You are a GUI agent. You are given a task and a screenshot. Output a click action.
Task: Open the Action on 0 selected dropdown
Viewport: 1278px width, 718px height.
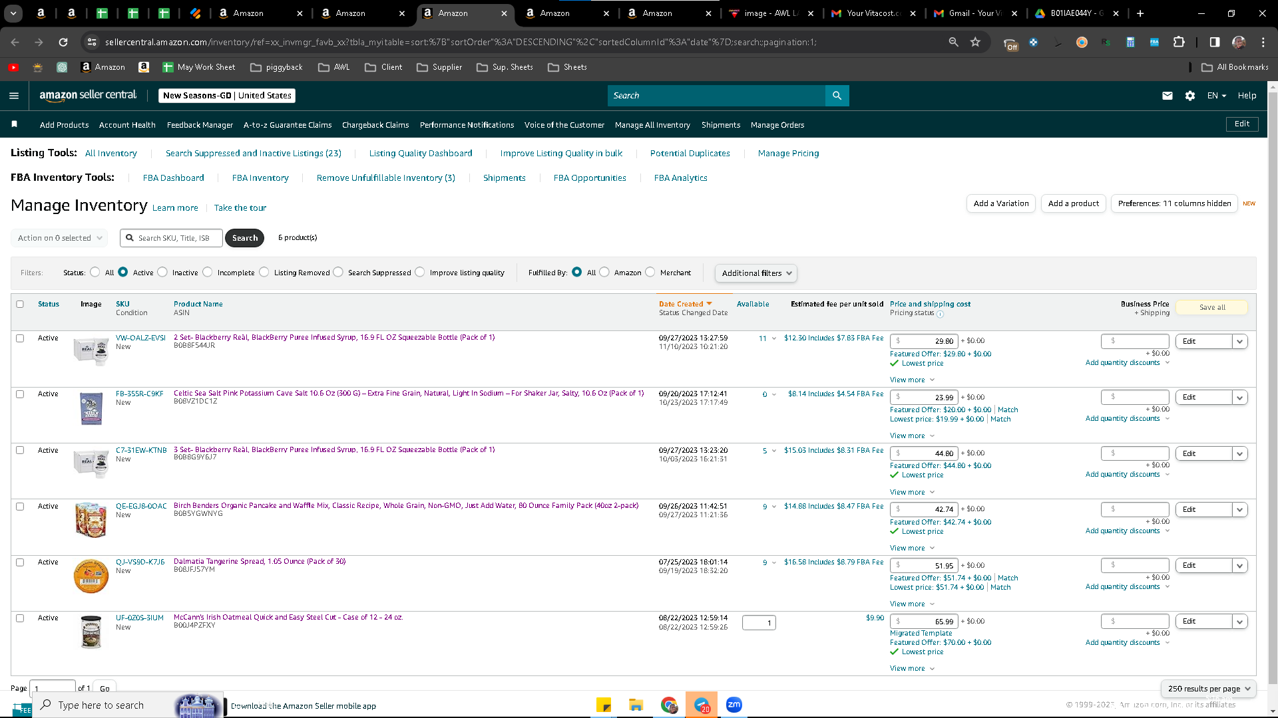pyautogui.click(x=59, y=238)
